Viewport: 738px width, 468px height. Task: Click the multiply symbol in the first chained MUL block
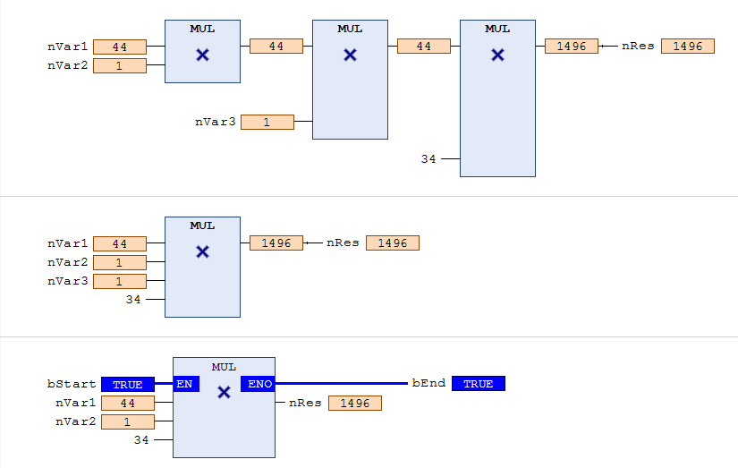[x=202, y=55]
